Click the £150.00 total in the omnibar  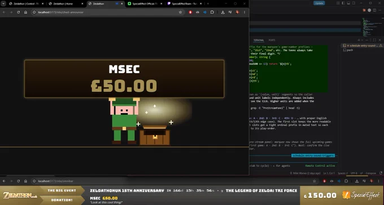click(320, 195)
